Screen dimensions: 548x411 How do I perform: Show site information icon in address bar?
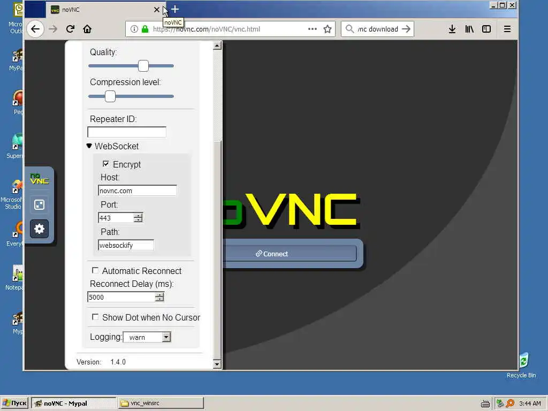click(134, 29)
